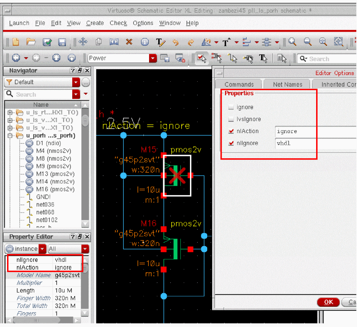Screen dimensions: 357x327
Task: Select M13 (pmos2v) in Navigator
Action: point(55,174)
